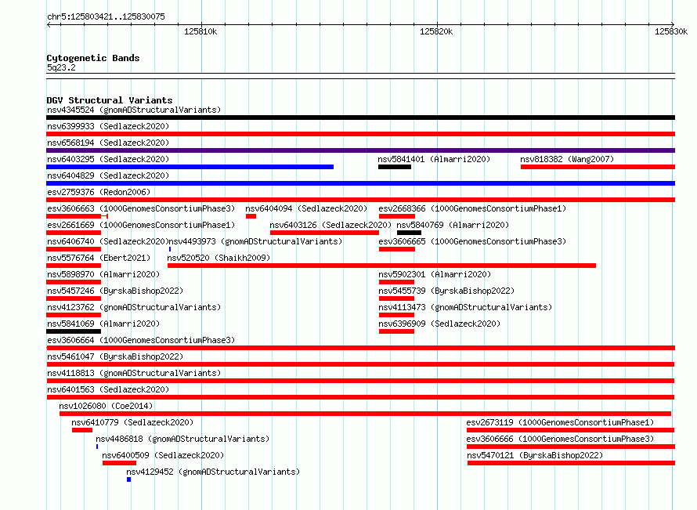
Task: Open esv2668366 1000GenomesConsortiumPhase1 variant
Action: [x=472, y=208]
